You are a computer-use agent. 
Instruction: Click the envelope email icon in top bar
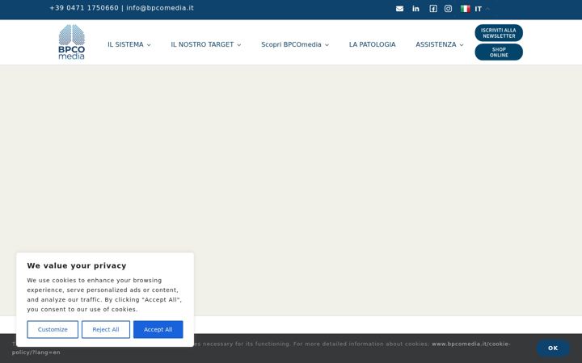(x=399, y=9)
